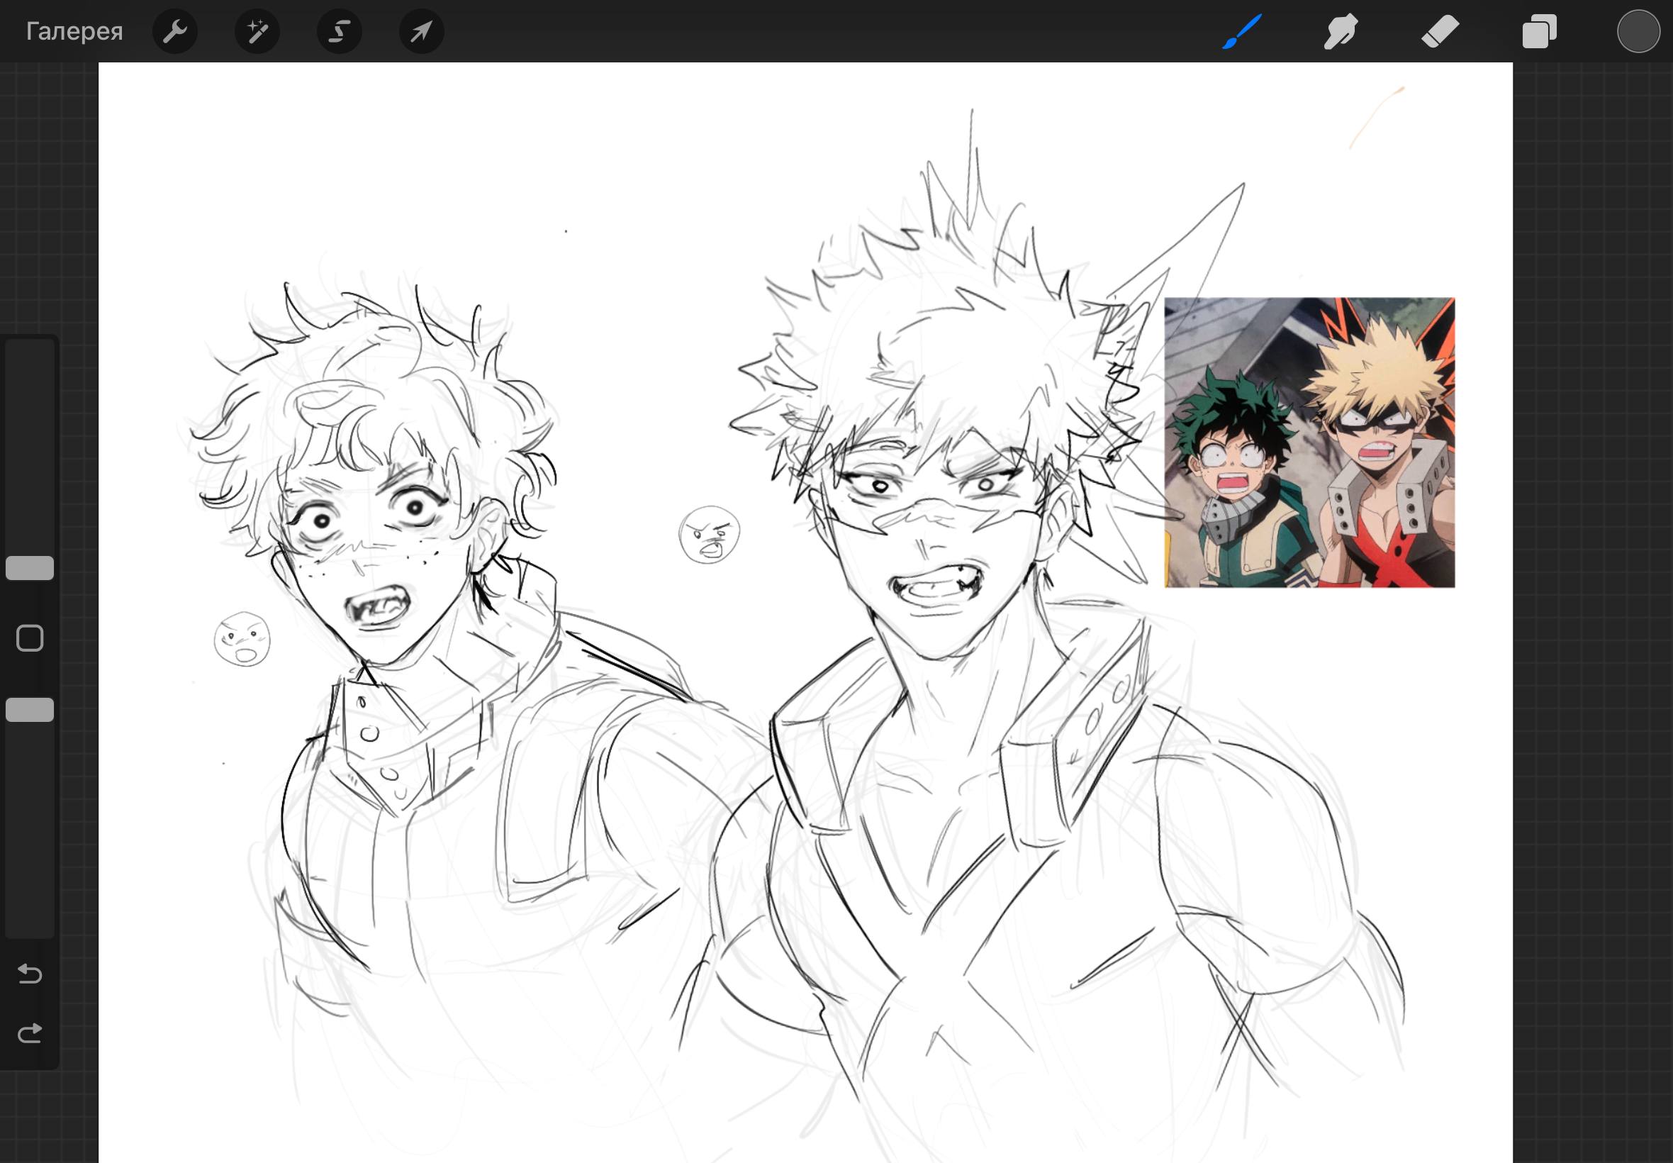1673x1163 pixels.
Task: Click the anime reference image on canvas
Action: [x=1309, y=443]
